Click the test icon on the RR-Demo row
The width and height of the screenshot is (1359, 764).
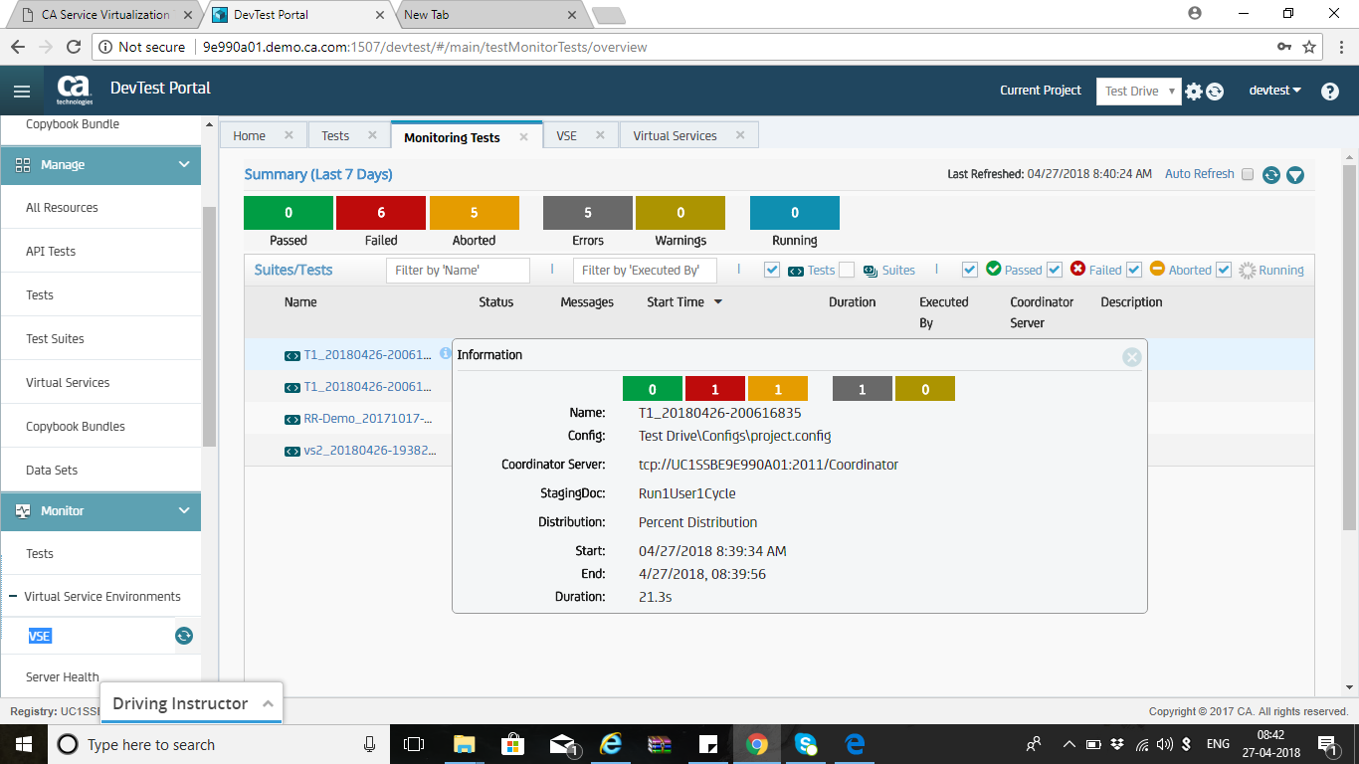292,420
